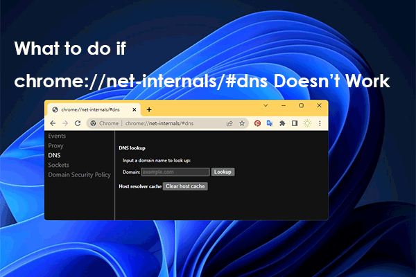Click the Lookup button
The image size is (416, 277).
223,172
